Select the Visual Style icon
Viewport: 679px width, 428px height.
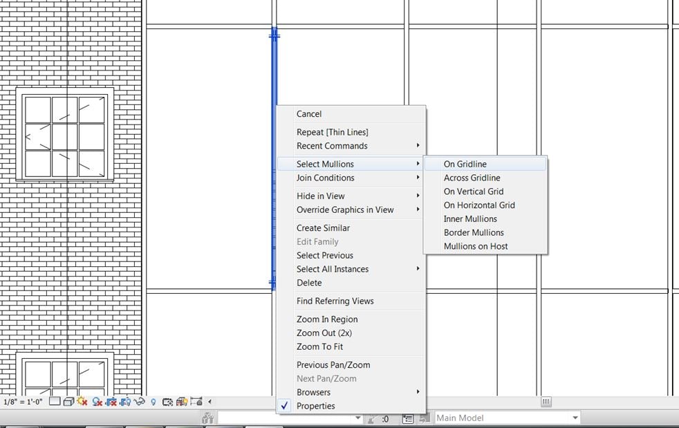tap(69, 400)
